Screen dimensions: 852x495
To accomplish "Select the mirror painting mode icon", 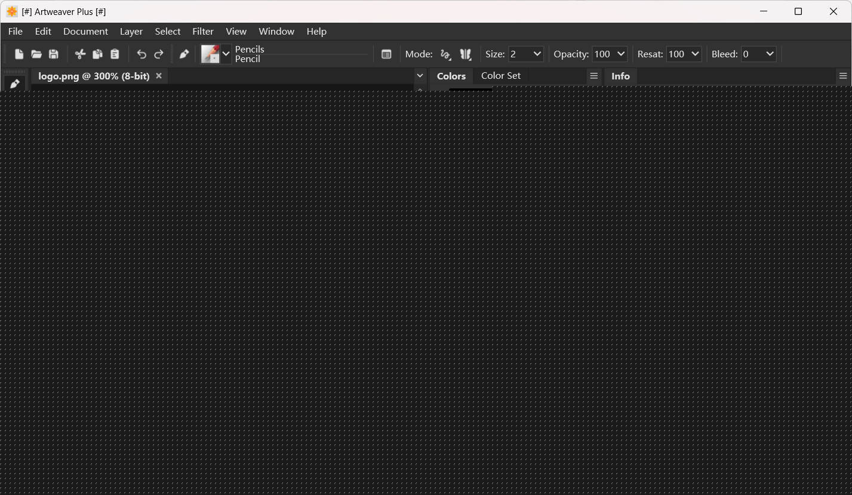I will pyautogui.click(x=466, y=54).
